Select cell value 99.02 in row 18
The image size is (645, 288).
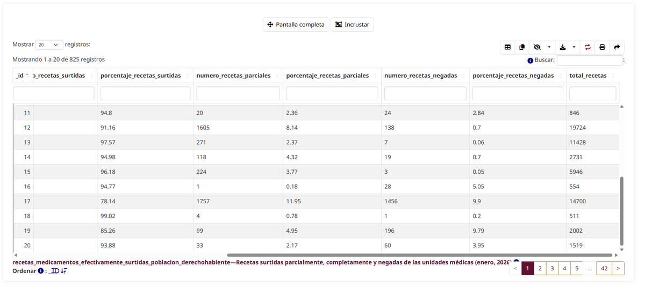coord(108,216)
